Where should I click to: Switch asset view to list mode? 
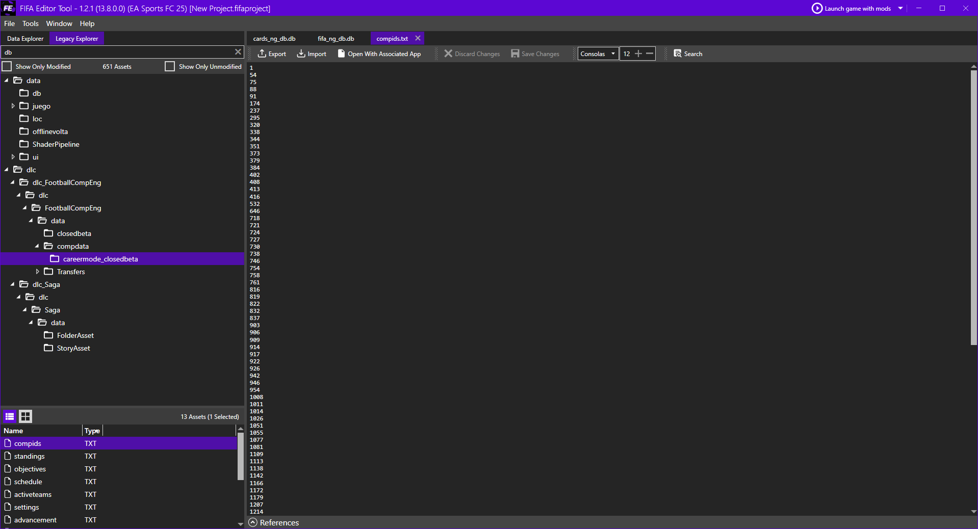pyautogui.click(x=10, y=416)
